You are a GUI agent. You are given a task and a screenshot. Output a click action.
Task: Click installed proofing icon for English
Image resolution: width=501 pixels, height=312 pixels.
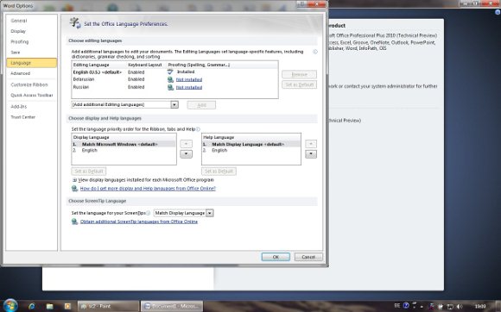pyautogui.click(x=170, y=72)
